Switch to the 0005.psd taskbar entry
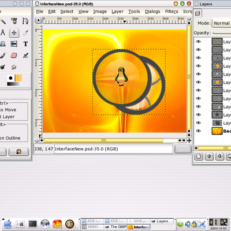 click(x=139, y=221)
